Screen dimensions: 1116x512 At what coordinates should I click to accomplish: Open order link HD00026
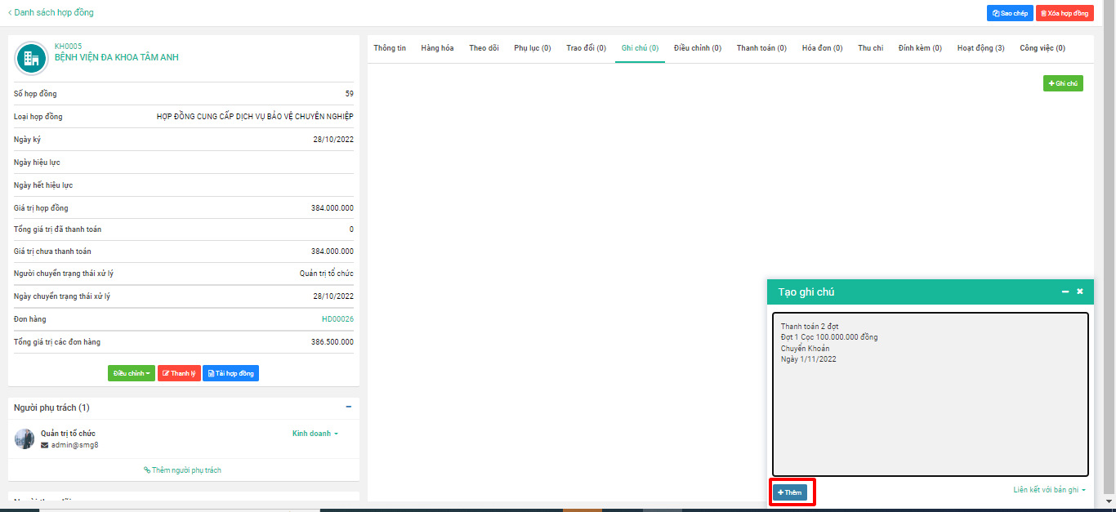[x=337, y=319]
